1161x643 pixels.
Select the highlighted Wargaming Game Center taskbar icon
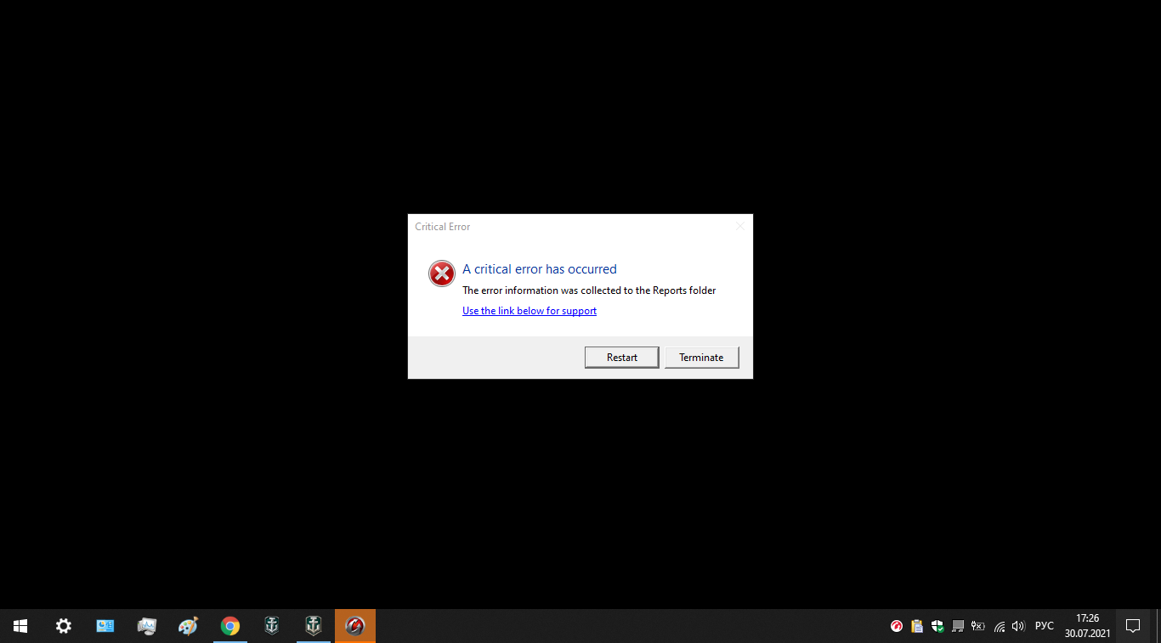[355, 626]
